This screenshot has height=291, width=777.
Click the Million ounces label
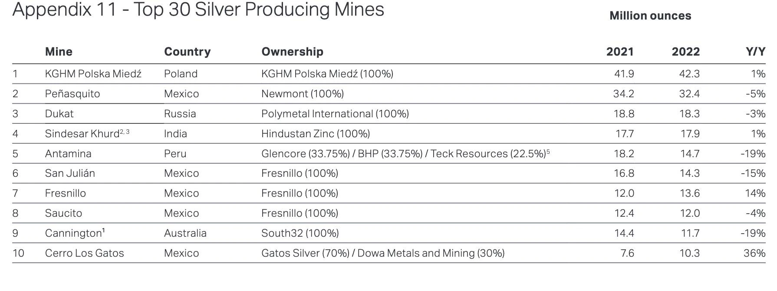pos(650,16)
